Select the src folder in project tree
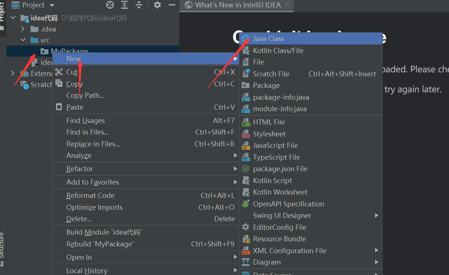 (93, 40)
